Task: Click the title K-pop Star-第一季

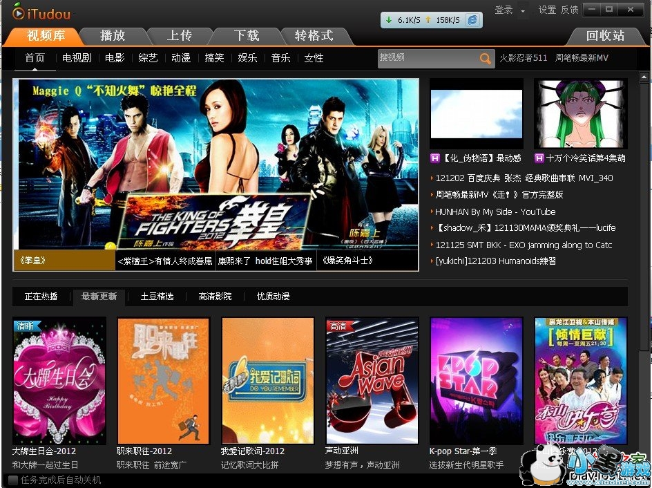Action: pyautogui.click(x=463, y=451)
